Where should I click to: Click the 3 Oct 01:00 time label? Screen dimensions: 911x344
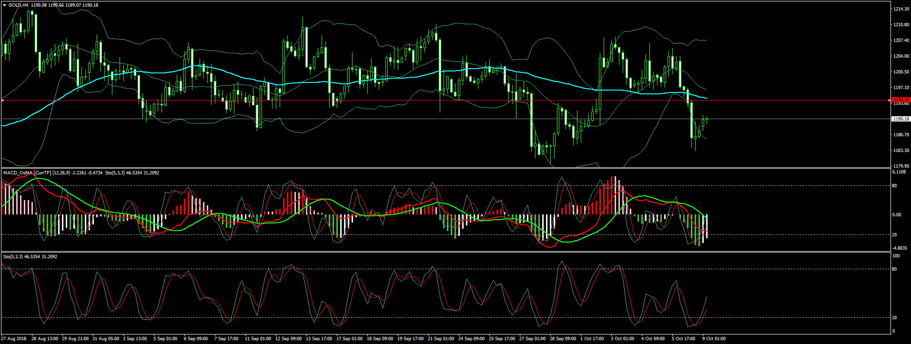tap(623, 339)
